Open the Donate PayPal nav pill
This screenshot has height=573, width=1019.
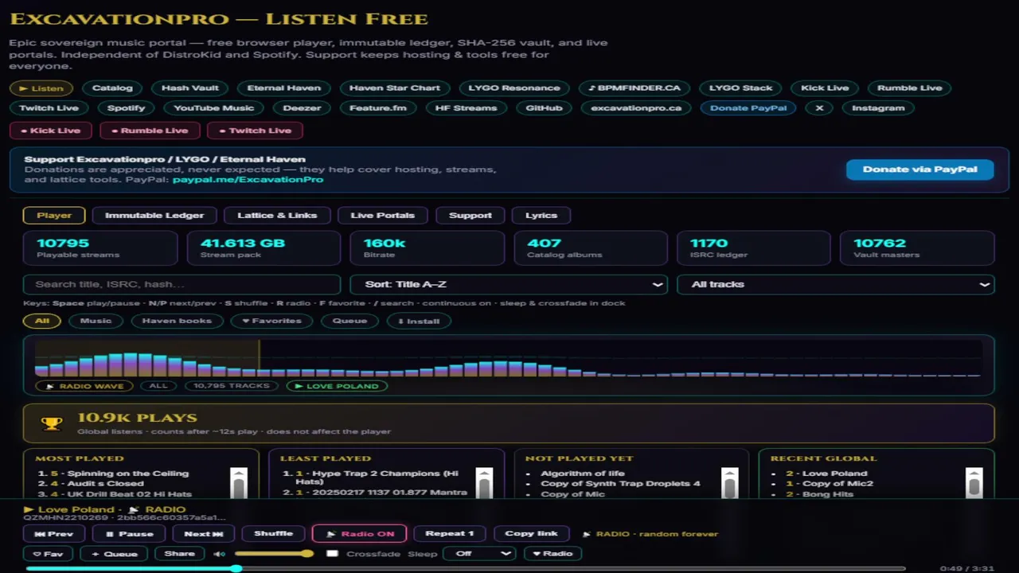pyautogui.click(x=748, y=107)
